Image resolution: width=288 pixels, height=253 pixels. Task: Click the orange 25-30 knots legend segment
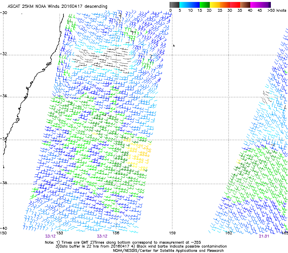click(225, 5)
